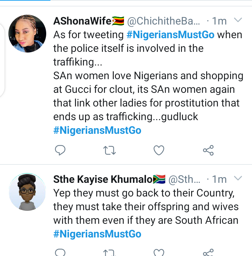Share AShonaWife's tweet
The height and width of the screenshot is (256, 252).
(208, 151)
